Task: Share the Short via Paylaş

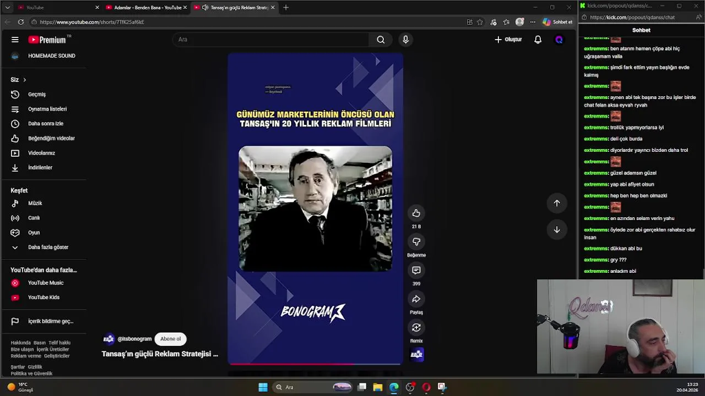Action: [x=416, y=299]
